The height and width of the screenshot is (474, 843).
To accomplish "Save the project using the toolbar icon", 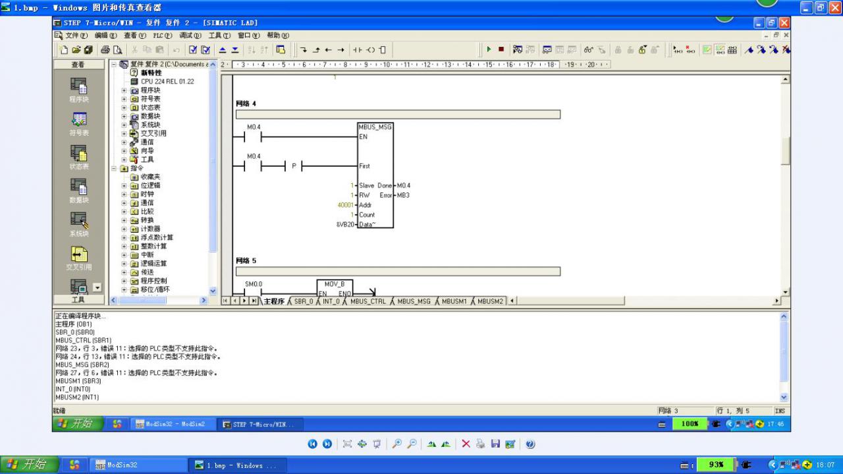I will (x=88, y=49).
